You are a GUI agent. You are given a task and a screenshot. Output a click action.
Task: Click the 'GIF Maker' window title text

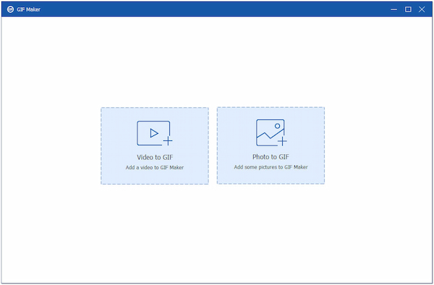point(28,9)
